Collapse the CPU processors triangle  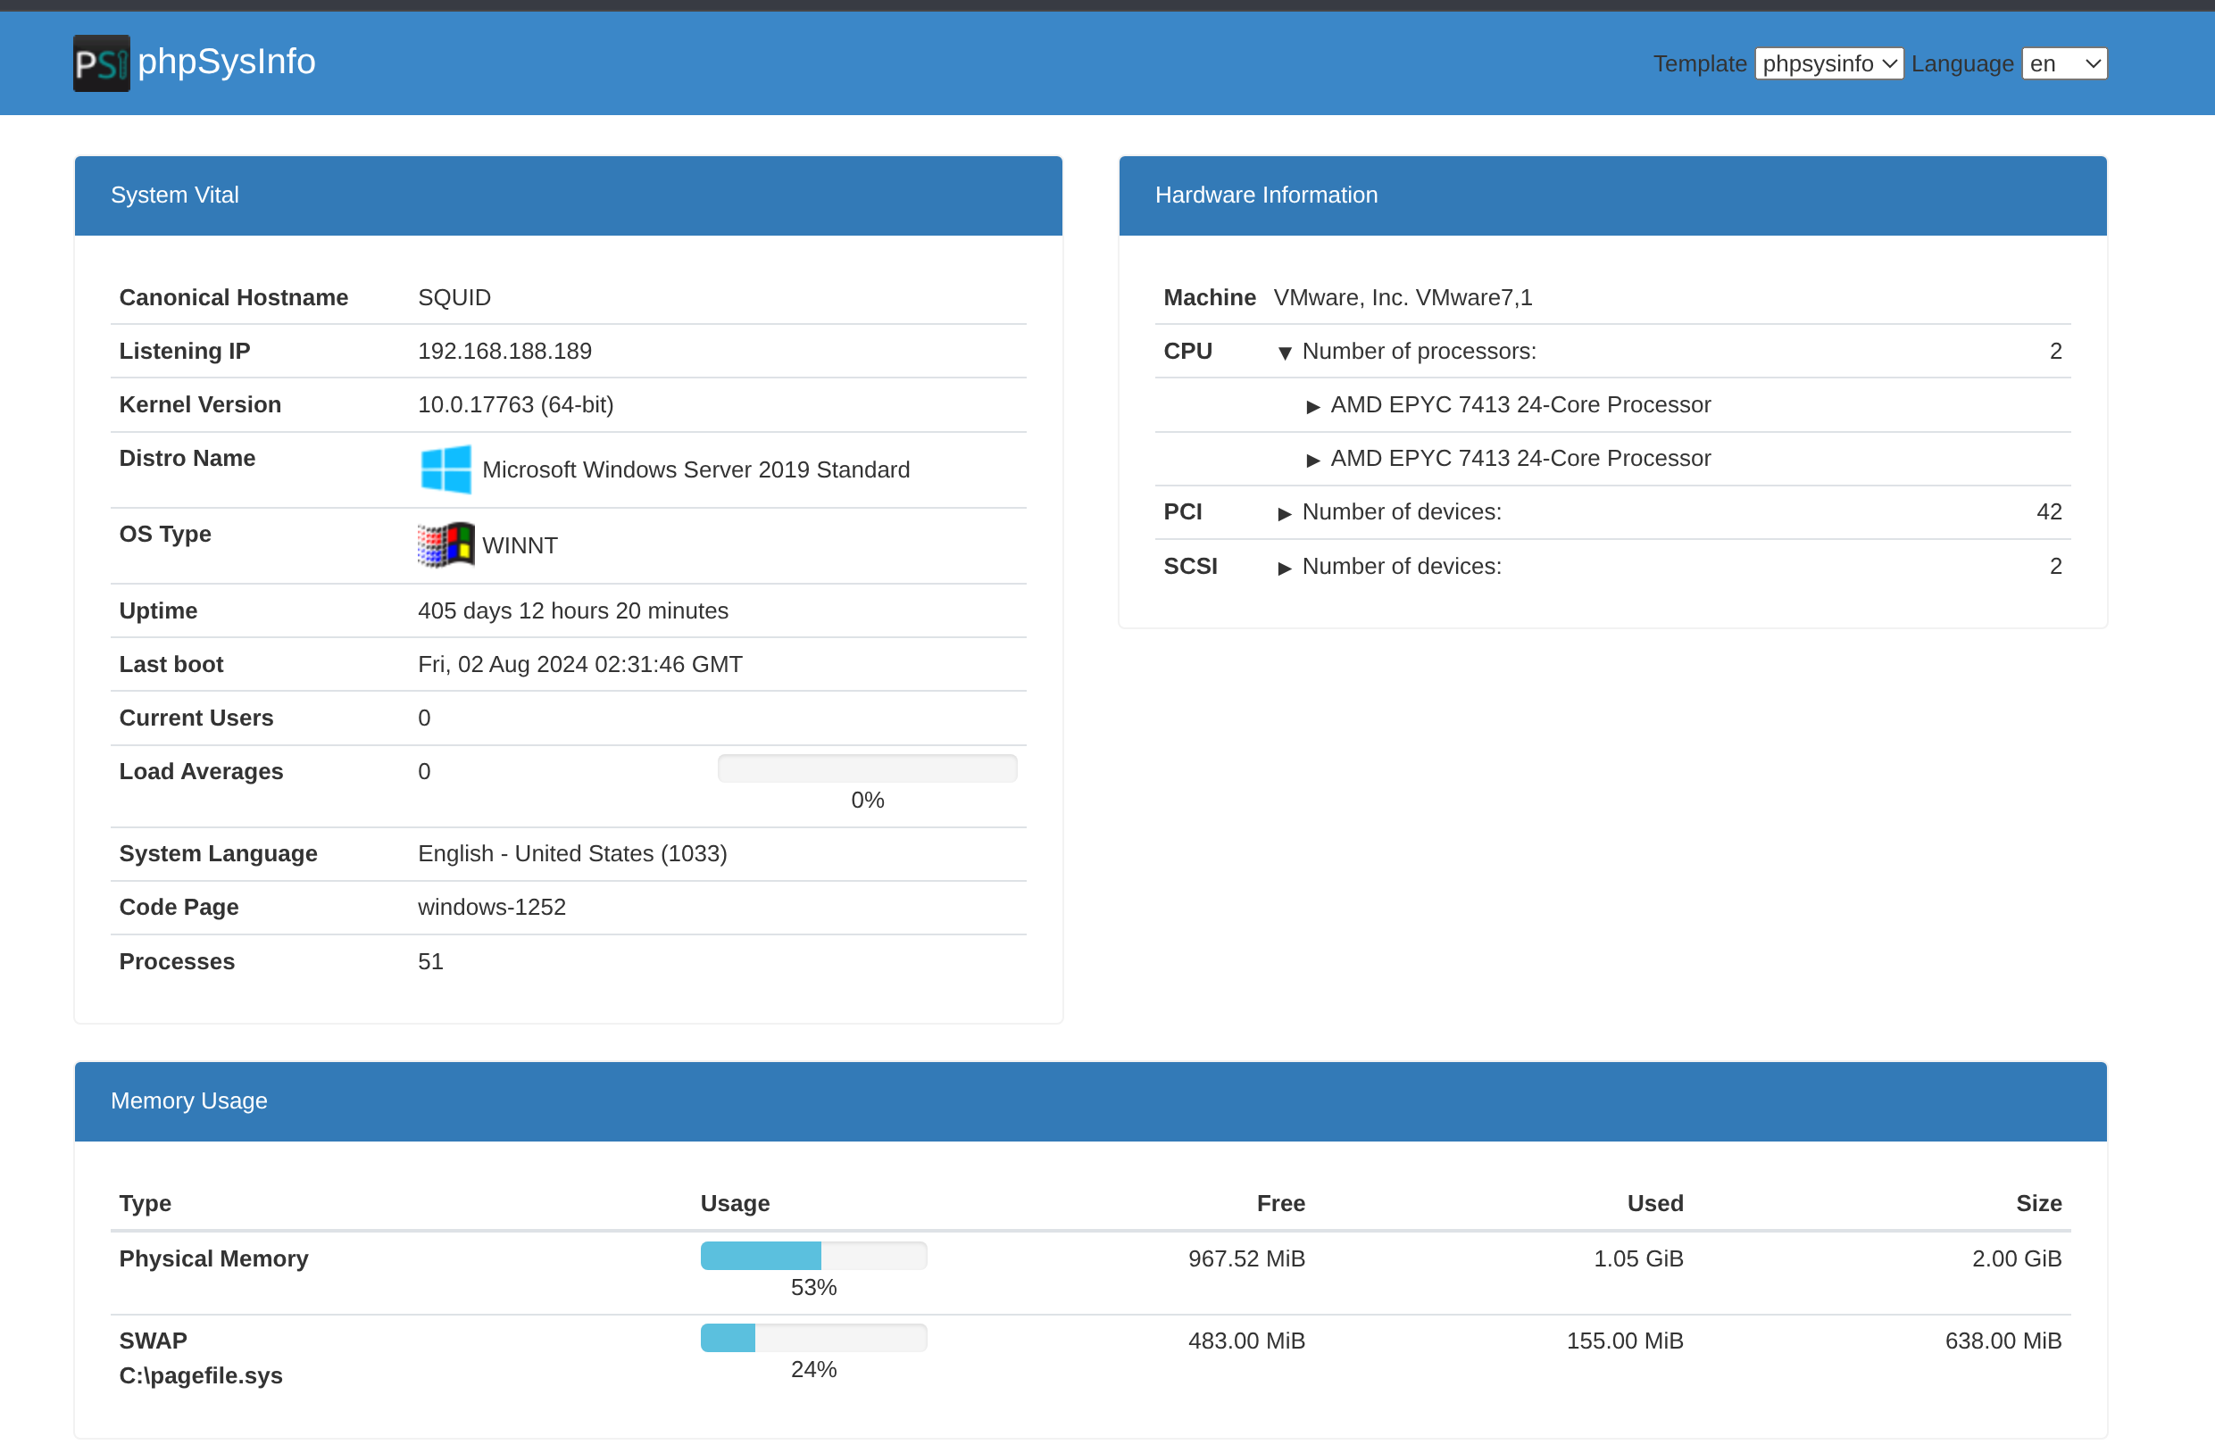tap(1285, 353)
